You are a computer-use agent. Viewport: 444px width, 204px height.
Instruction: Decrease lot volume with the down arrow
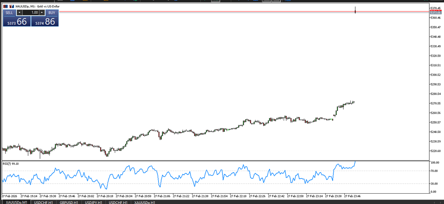tap(19, 13)
